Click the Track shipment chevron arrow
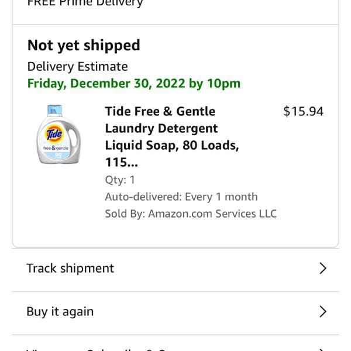Screen dimensions: 351x351 pyautogui.click(x=322, y=268)
